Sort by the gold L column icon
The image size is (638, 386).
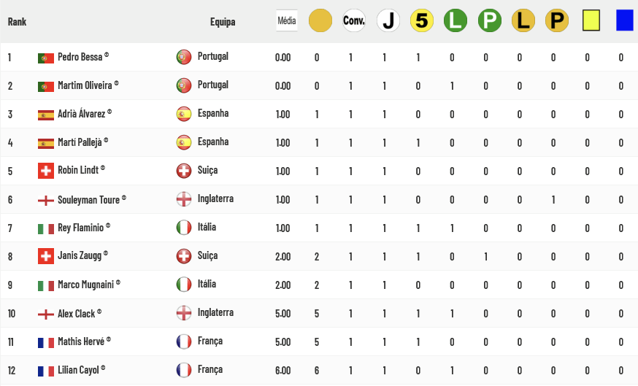523,20
